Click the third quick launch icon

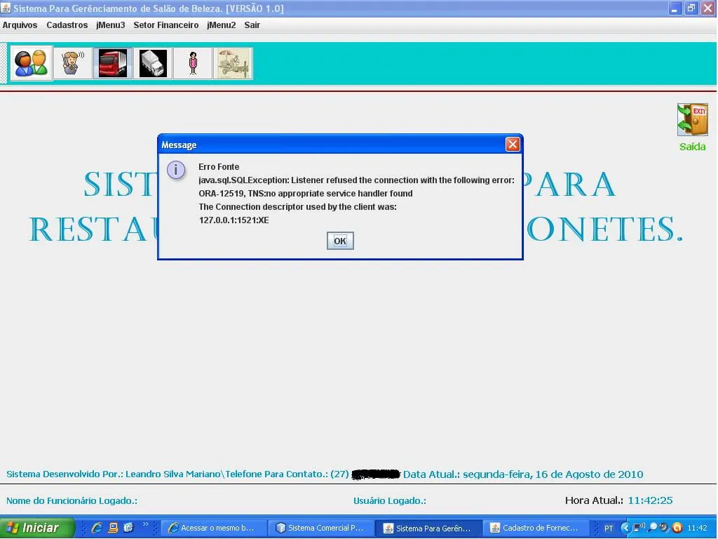pos(129,528)
